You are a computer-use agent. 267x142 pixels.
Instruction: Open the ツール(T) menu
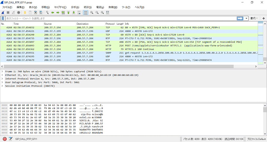(x=126, y=7)
